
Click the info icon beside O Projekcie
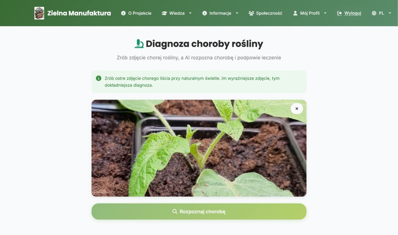[123, 13]
